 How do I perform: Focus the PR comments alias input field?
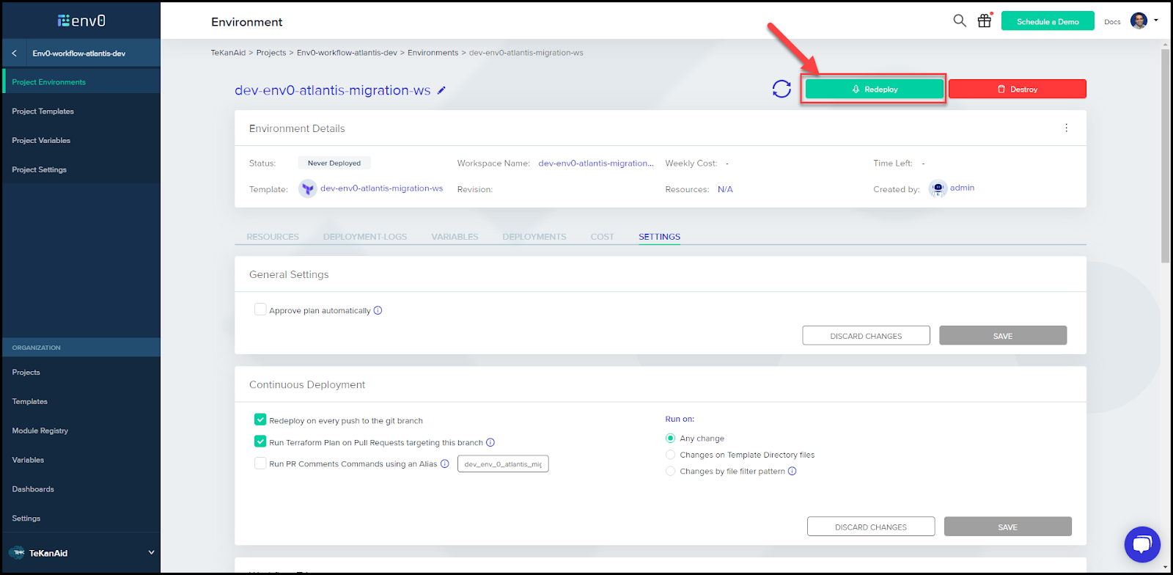pyautogui.click(x=503, y=464)
